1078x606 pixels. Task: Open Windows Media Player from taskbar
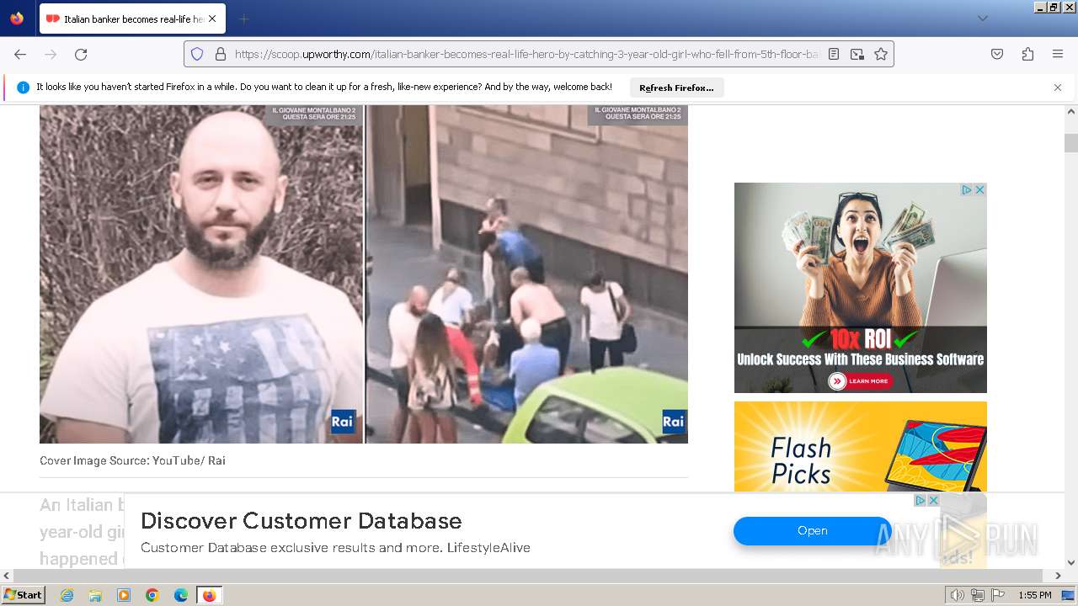click(124, 595)
